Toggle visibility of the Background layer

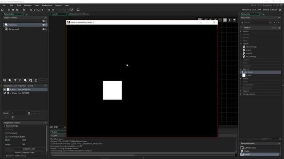point(43,29)
